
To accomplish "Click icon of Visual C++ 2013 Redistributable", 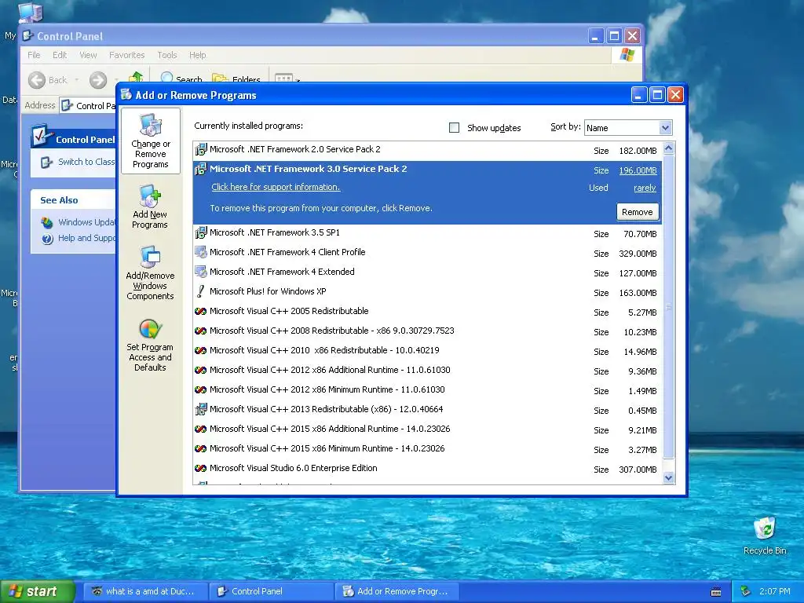I will 200,409.
